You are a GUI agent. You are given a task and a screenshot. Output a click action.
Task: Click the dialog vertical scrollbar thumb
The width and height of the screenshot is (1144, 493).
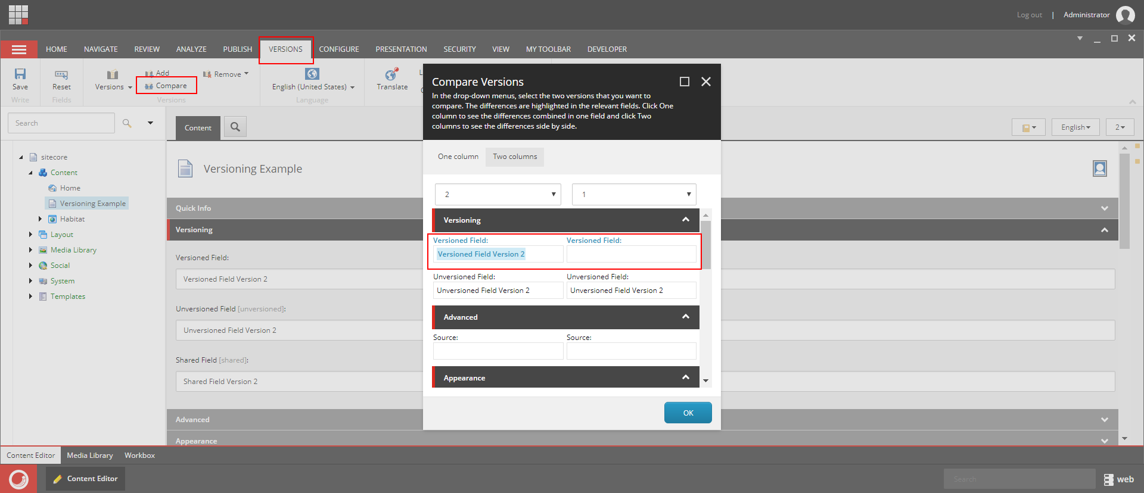(x=706, y=245)
